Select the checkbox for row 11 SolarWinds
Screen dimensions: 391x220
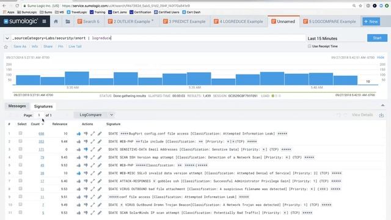coord(20,212)
